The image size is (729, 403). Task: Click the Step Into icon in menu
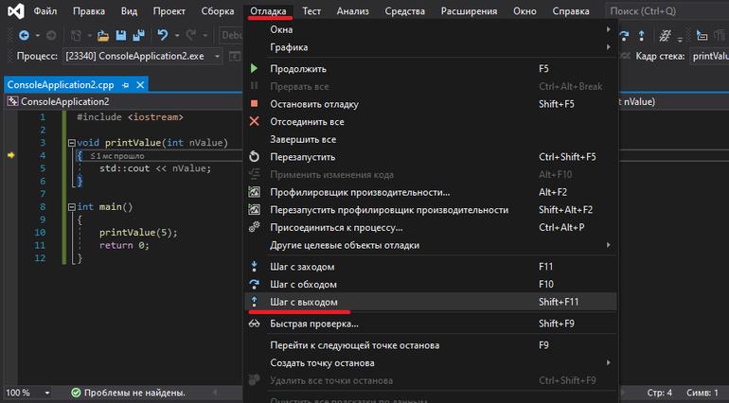(255, 267)
